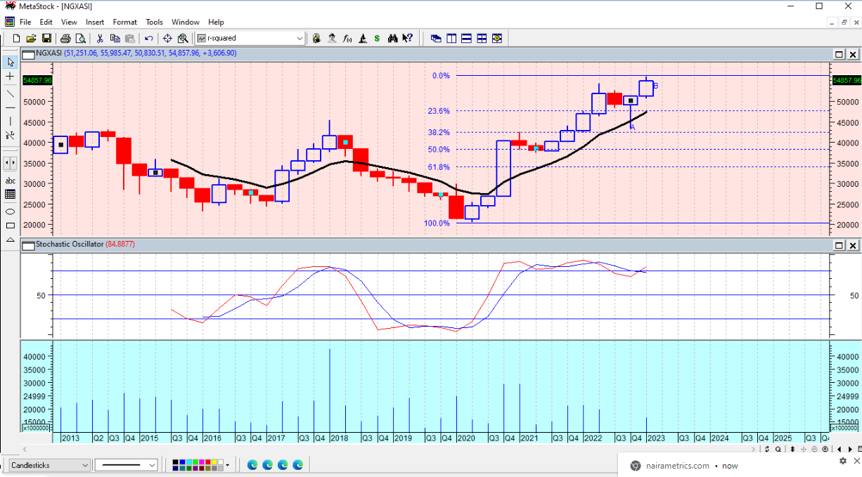Click the green dollar sign icon
Viewport: 862px width, 477px height.
point(378,38)
